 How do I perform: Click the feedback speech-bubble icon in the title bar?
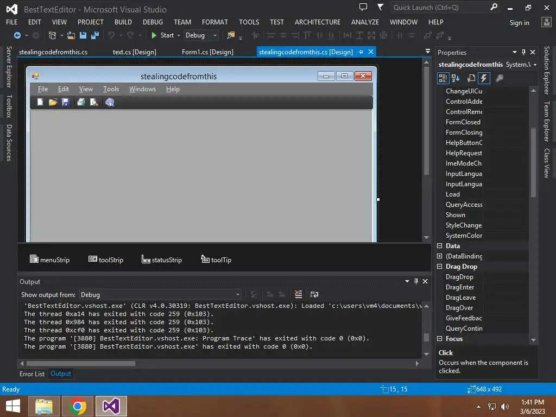tap(363, 7)
